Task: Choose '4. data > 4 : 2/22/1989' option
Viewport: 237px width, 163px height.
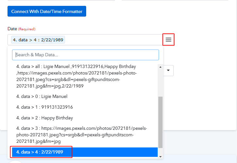Action: coord(85,152)
